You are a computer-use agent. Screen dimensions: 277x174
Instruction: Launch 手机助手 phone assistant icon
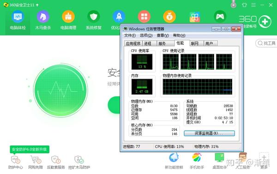[x=197, y=157]
